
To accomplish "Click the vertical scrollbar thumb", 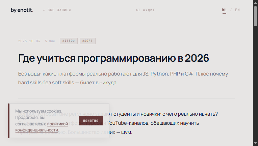I will click(x=255, y=15).
